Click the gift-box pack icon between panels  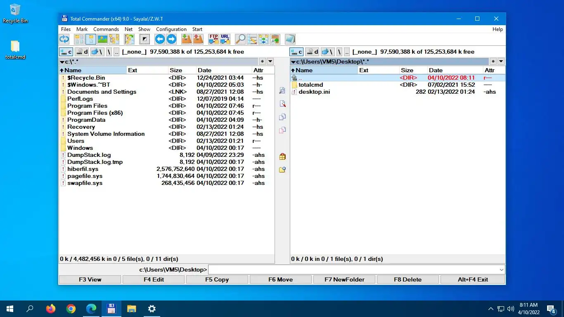[282, 156]
